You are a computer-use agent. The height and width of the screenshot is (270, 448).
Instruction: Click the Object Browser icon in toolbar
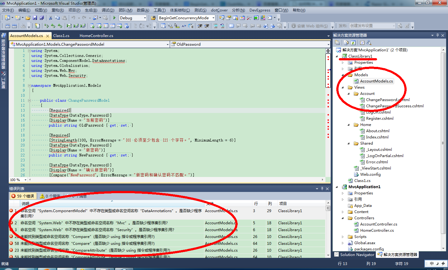(x=242, y=18)
